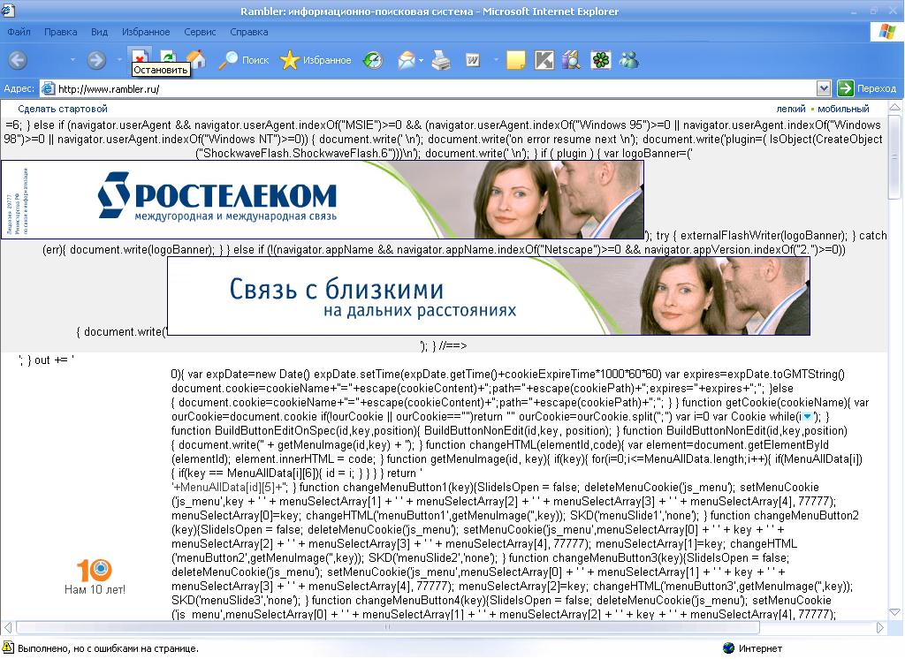Screen dimensions: 905x659
Task: Follow the мобильный version link
Action: 843,109
